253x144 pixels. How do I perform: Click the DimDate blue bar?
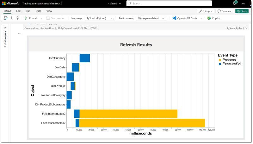pyautogui.click(x=76, y=68)
